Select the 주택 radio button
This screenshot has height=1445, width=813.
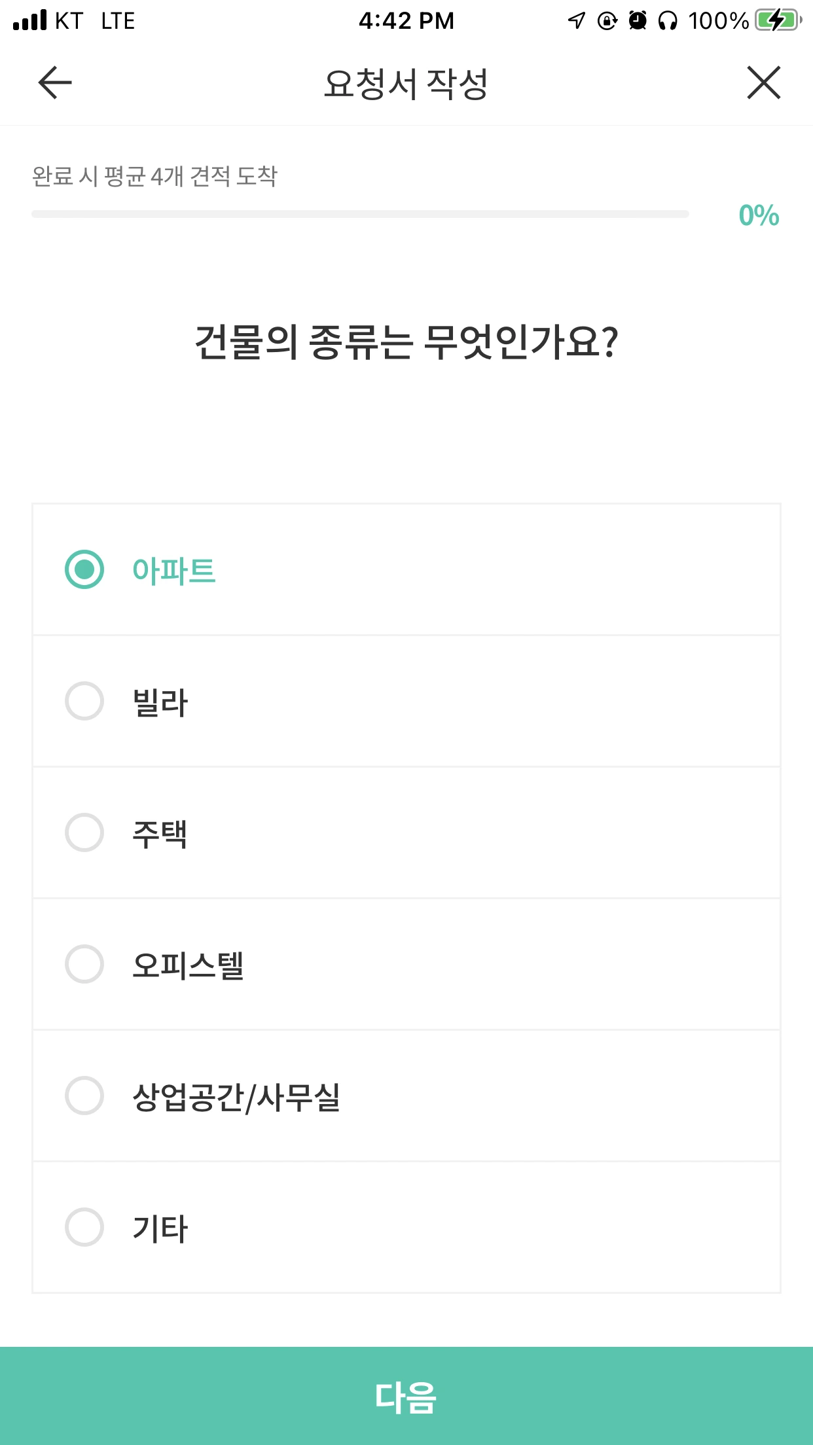[84, 832]
